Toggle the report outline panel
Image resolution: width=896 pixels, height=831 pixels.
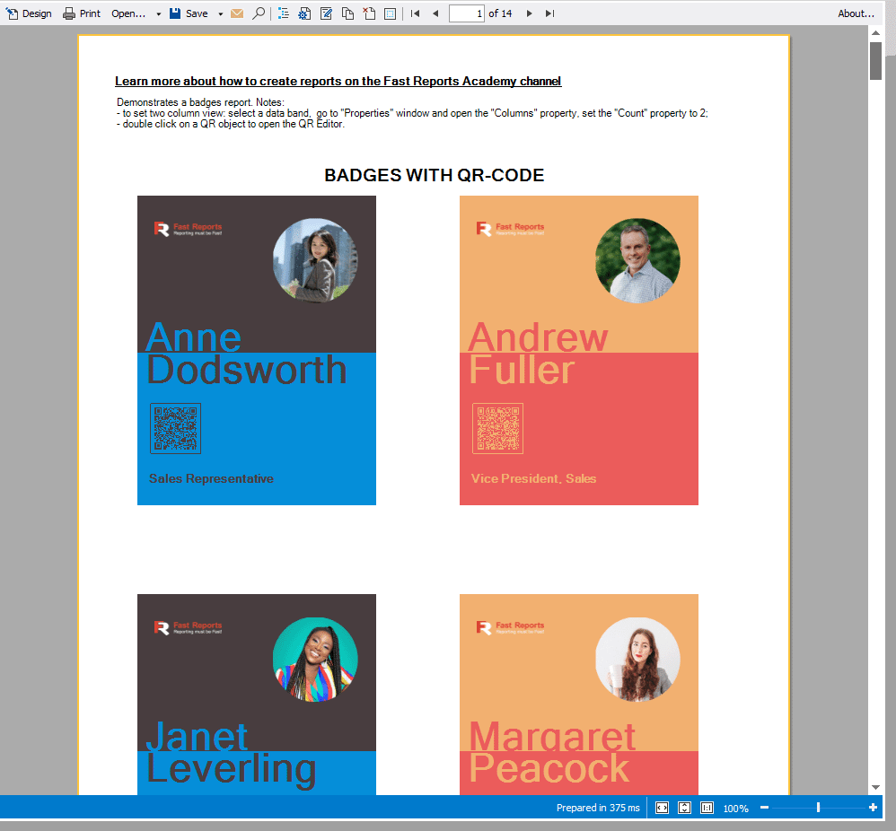[x=284, y=13]
